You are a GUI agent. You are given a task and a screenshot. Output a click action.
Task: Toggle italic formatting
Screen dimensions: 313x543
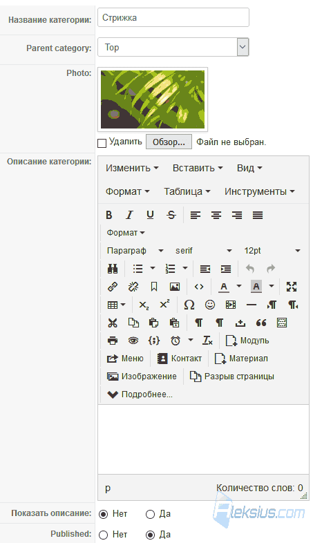(x=129, y=215)
